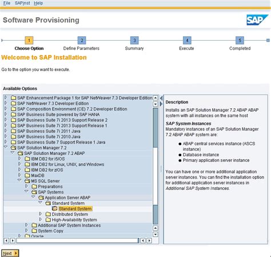
Task: Expand Additional SAP System Instances node
Action: pos(26,225)
